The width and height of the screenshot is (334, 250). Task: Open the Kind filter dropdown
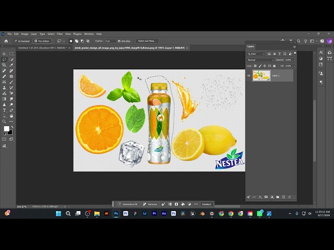tap(256, 54)
